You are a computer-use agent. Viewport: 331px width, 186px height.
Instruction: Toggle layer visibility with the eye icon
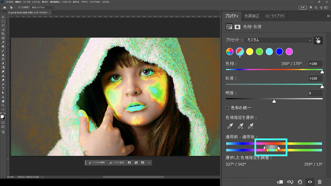tap(309, 181)
